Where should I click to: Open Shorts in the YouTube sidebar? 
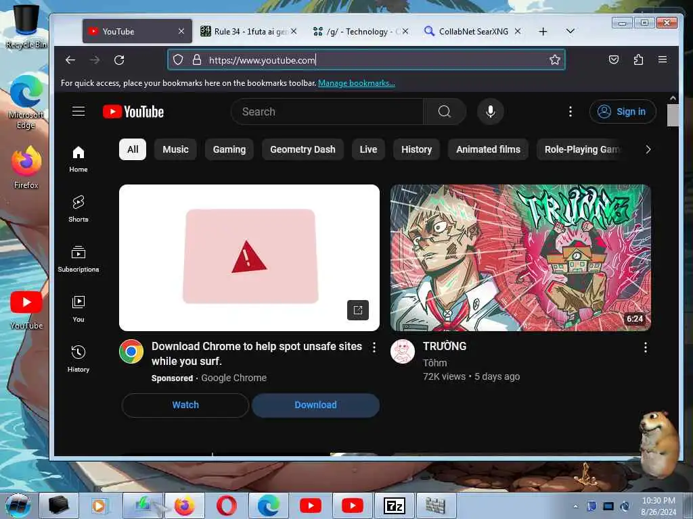(79, 209)
